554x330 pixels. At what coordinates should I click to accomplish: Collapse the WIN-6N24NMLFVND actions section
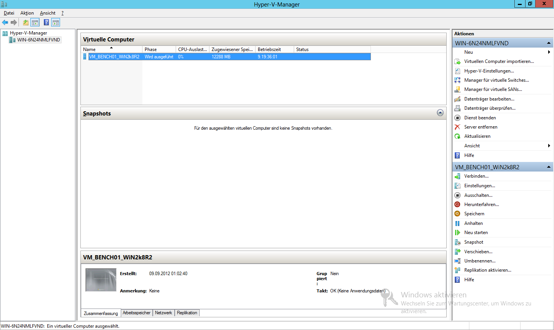[549, 43]
